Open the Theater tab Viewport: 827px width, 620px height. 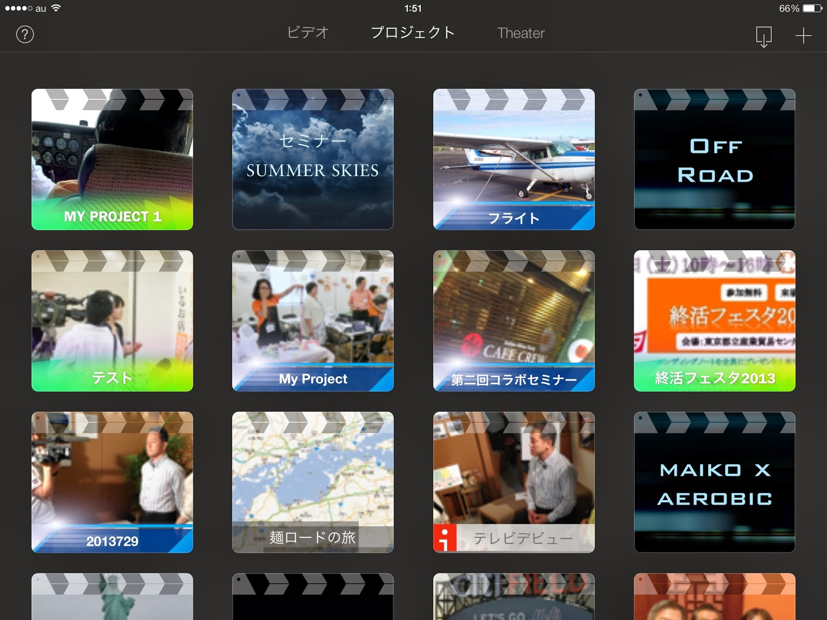521,33
